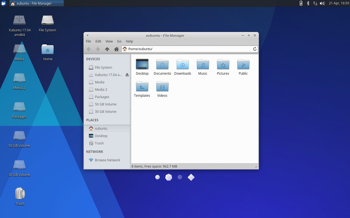350x218 pixels.
Task: Select 30 GB Volume in the sidebar
Action: (107, 111)
